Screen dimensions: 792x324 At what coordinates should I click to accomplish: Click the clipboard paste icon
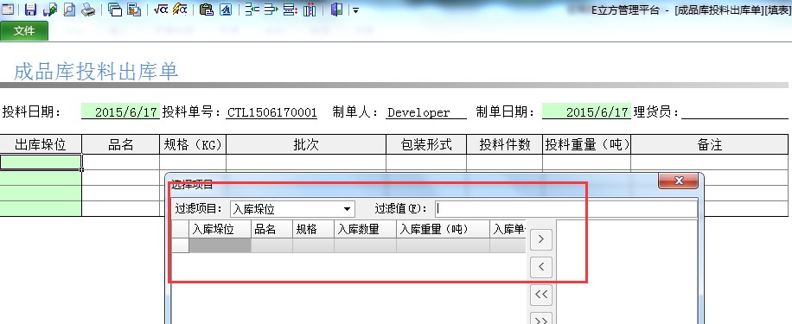206,10
